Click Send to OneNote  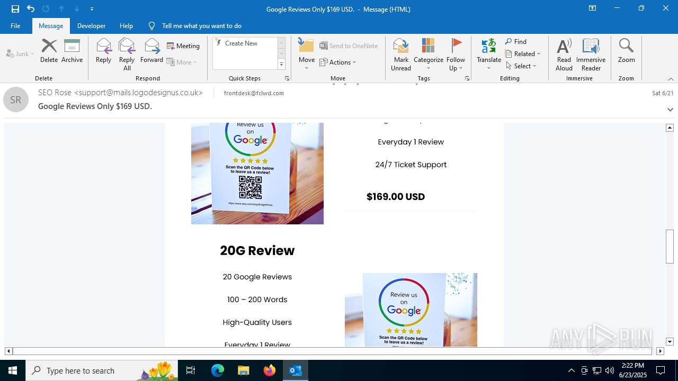[x=349, y=46]
